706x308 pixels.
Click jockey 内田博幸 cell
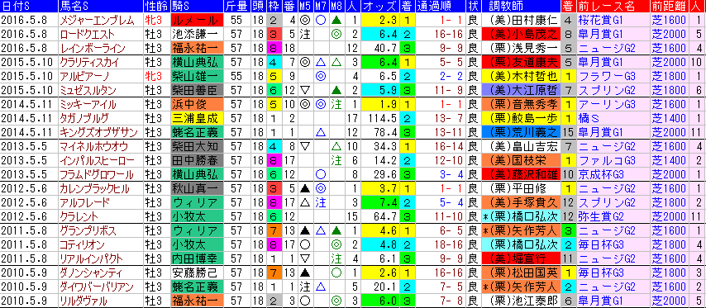point(197,258)
